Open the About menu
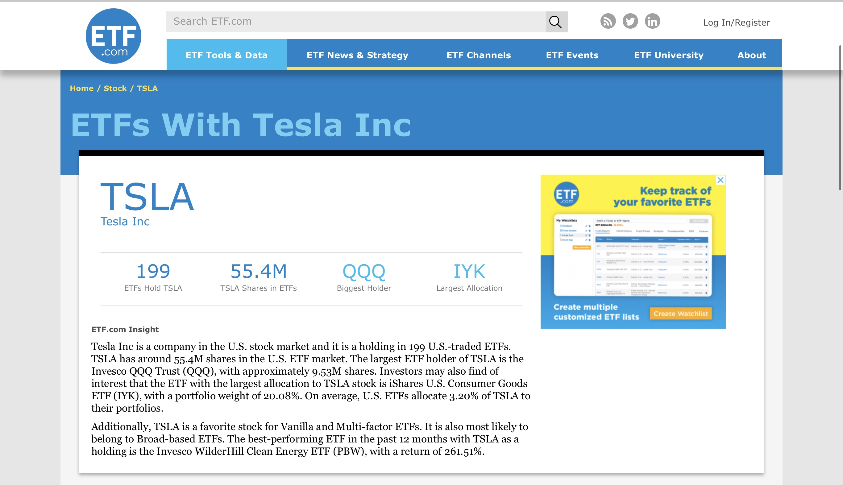 pyautogui.click(x=752, y=55)
